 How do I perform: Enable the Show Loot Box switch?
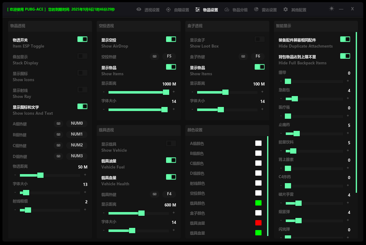260,39
